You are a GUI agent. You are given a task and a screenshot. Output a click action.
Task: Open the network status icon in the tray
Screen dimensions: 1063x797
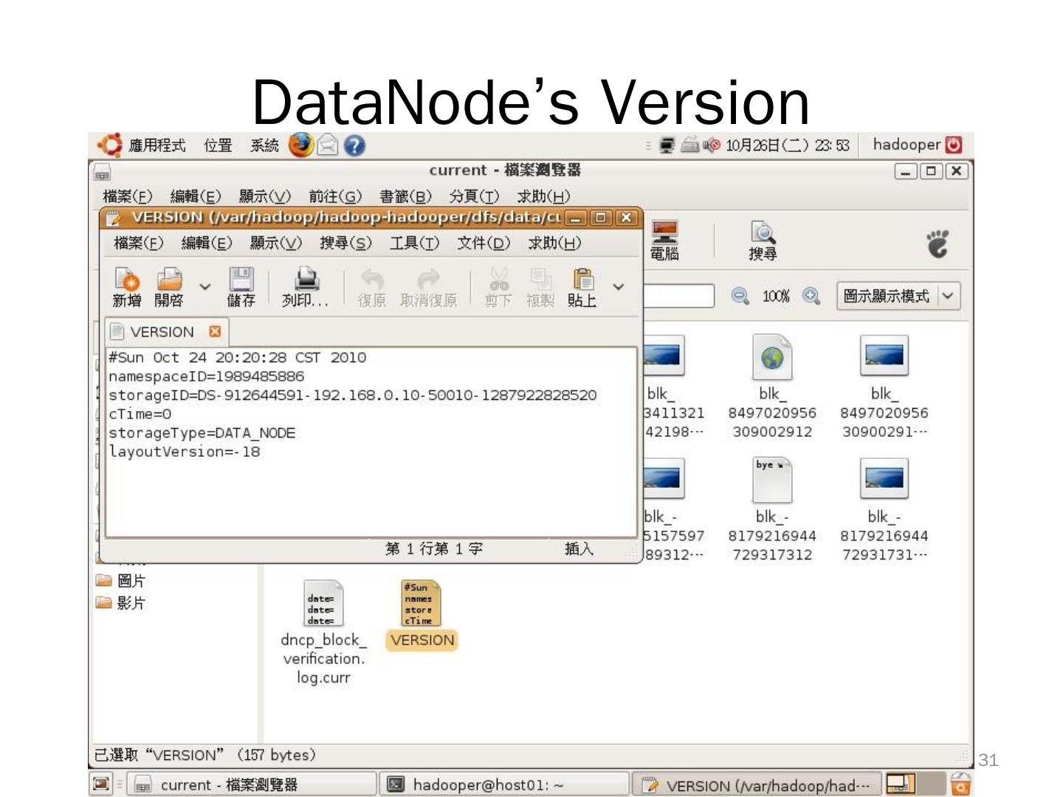[x=667, y=145]
